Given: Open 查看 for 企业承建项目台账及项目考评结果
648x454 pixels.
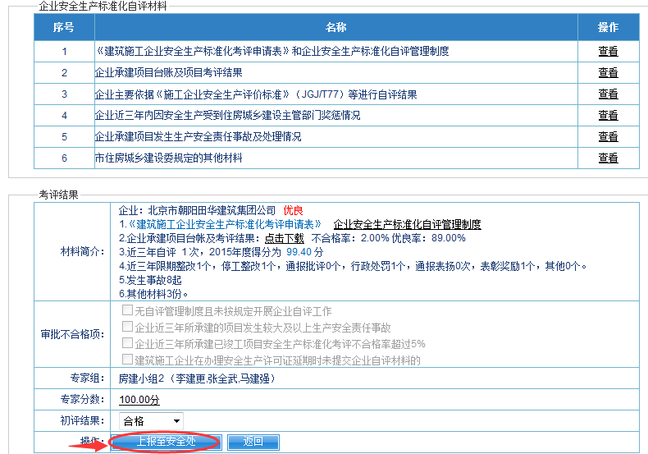Looking at the screenshot, I should coord(608,72).
